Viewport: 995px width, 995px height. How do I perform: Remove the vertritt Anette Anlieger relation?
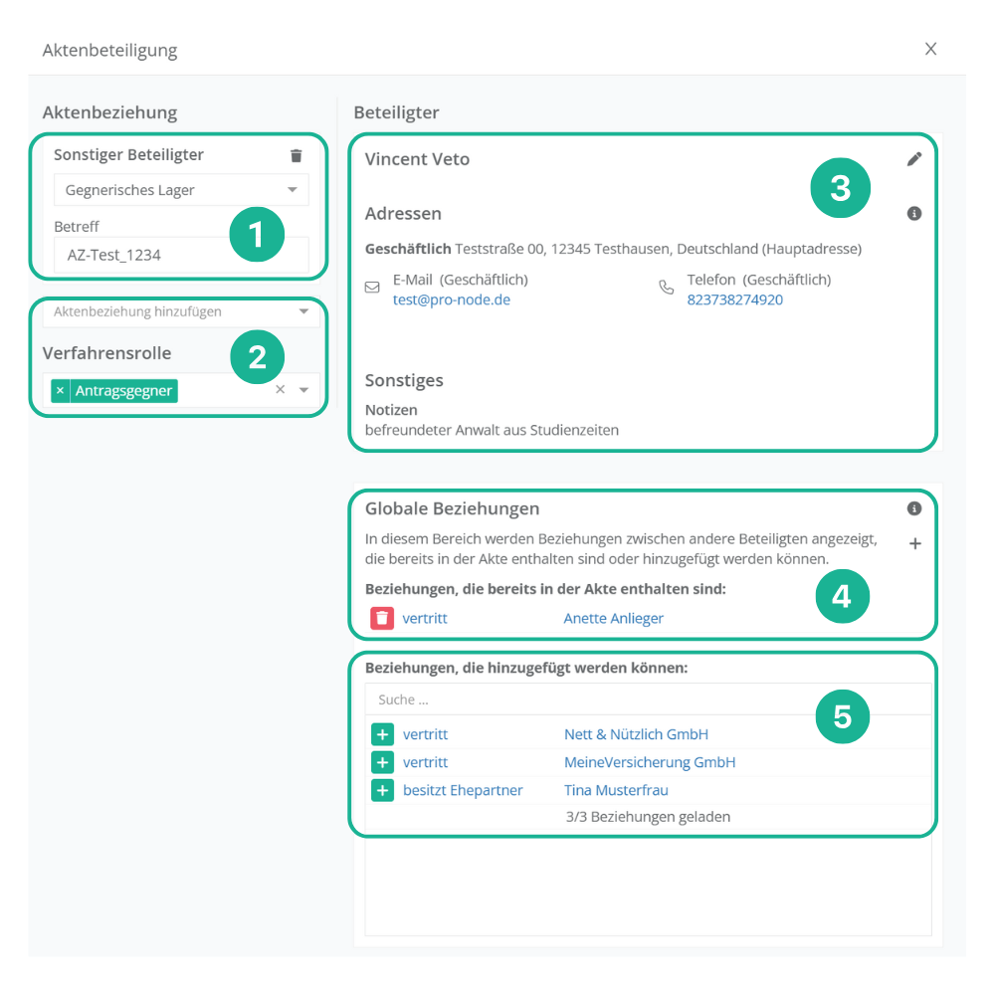click(382, 618)
